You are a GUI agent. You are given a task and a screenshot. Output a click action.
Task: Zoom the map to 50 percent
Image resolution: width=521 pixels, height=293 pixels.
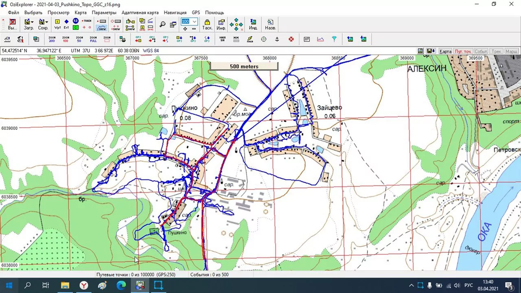point(79,39)
